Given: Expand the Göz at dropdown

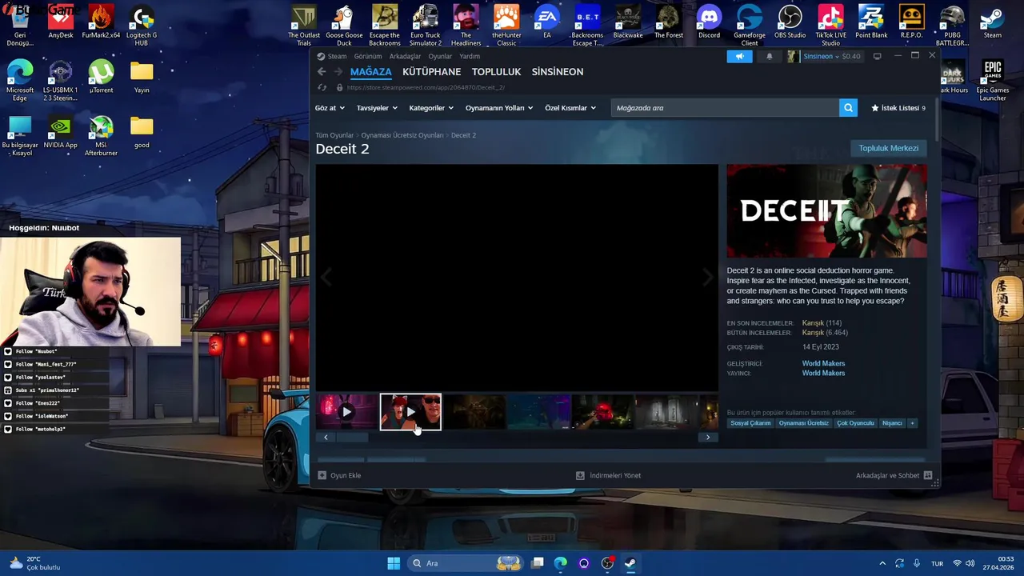Looking at the screenshot, I should click(x=330, y=108).
